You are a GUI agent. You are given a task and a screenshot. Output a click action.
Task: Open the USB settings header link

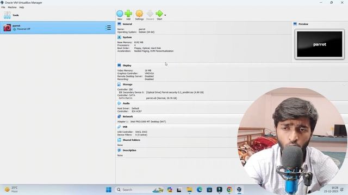tap(125, 127)
